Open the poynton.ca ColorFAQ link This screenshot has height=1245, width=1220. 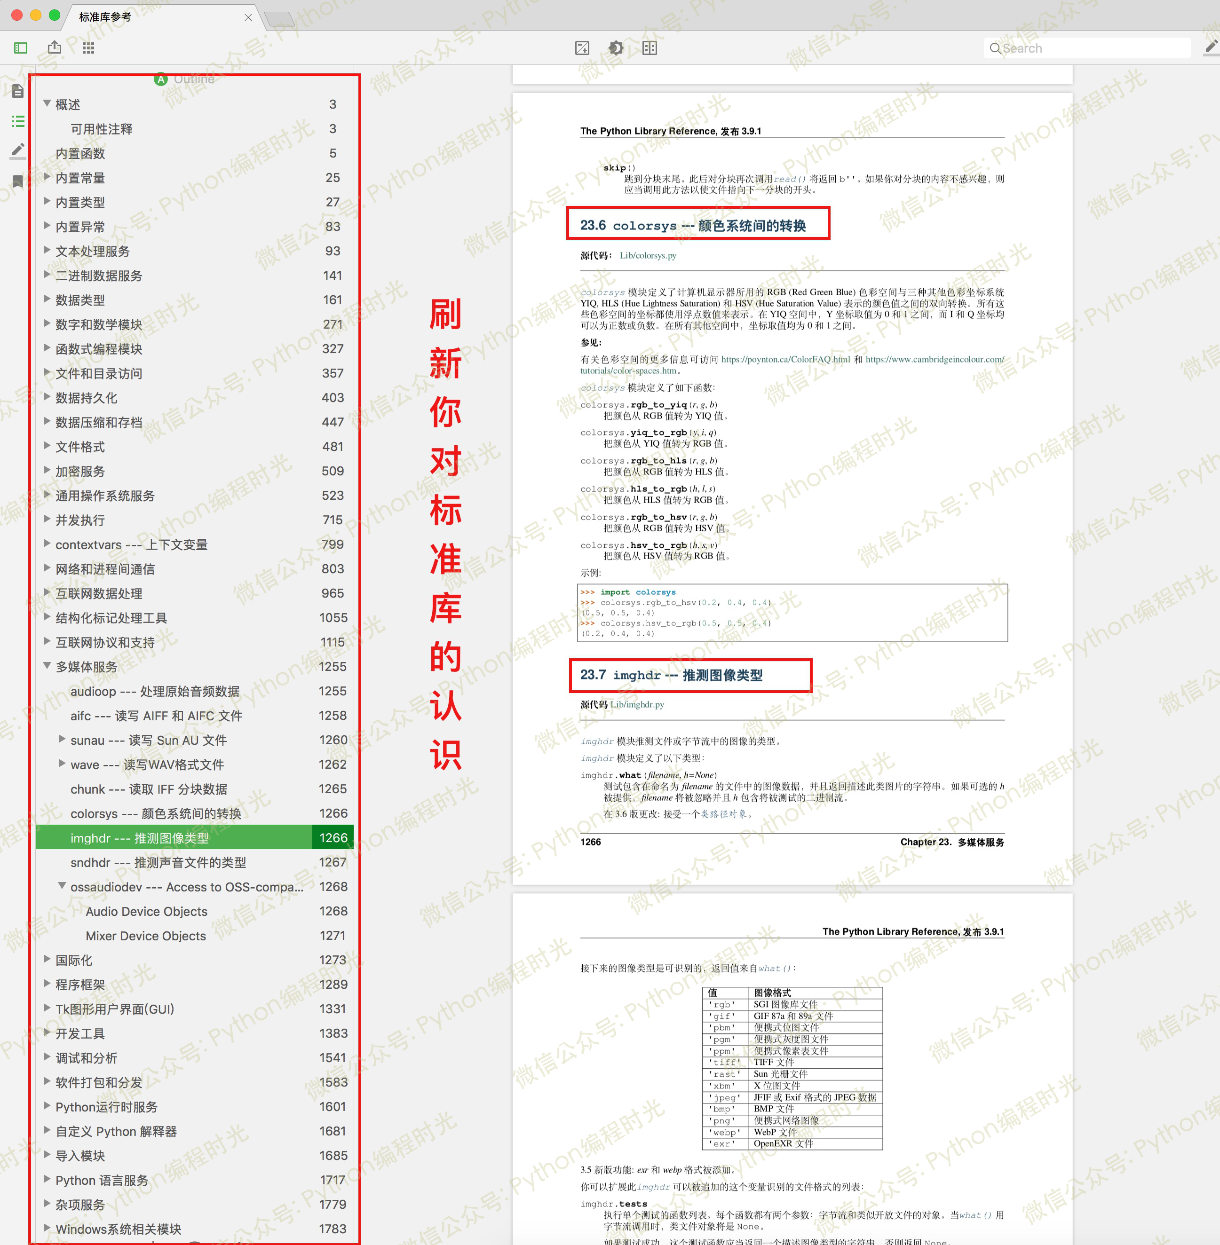coord(785,359)
